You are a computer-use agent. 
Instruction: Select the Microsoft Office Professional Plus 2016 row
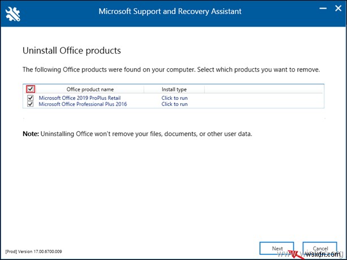[83, 104]
